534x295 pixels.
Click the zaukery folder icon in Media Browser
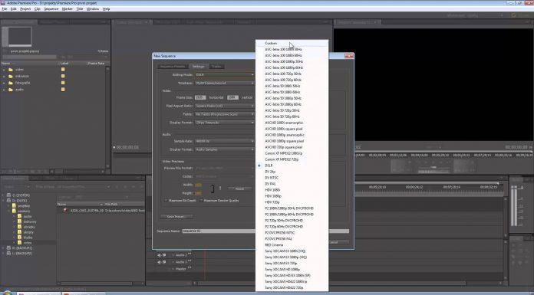pyautogui.click(x=14, y=211)
